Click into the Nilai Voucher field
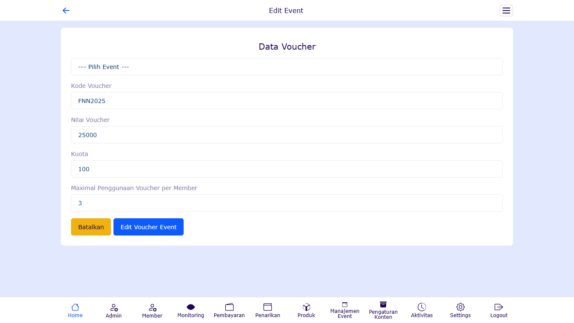Viewport: 574px width, 323px height. click(287, 135)
